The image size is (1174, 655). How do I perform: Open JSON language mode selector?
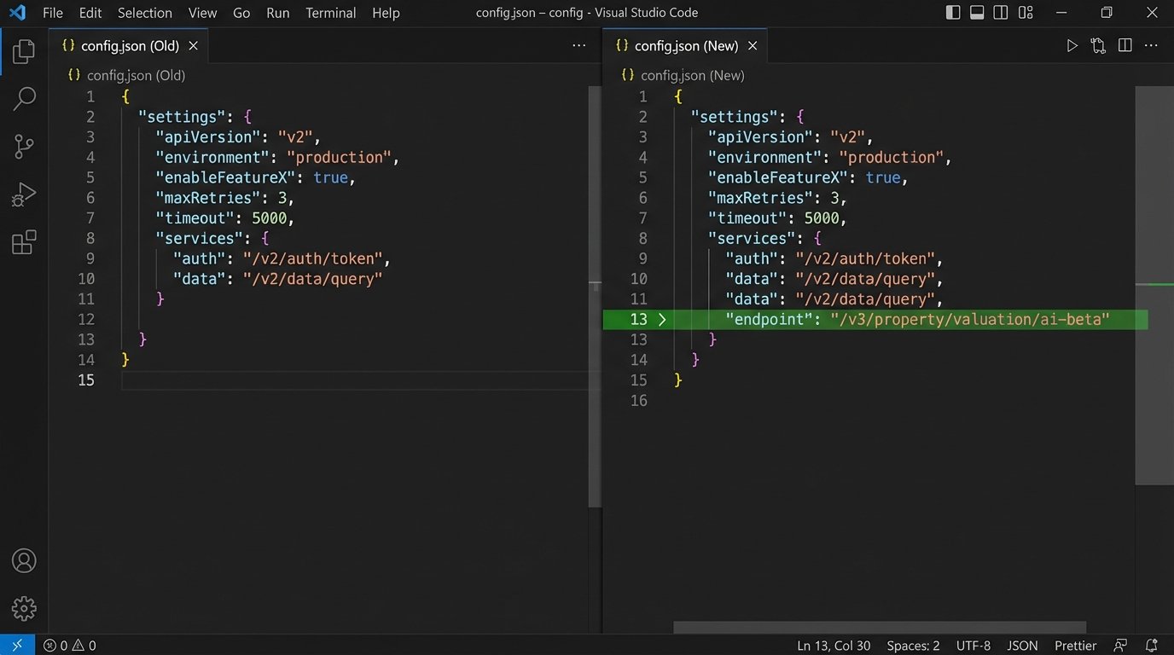tap(1022, 646)
